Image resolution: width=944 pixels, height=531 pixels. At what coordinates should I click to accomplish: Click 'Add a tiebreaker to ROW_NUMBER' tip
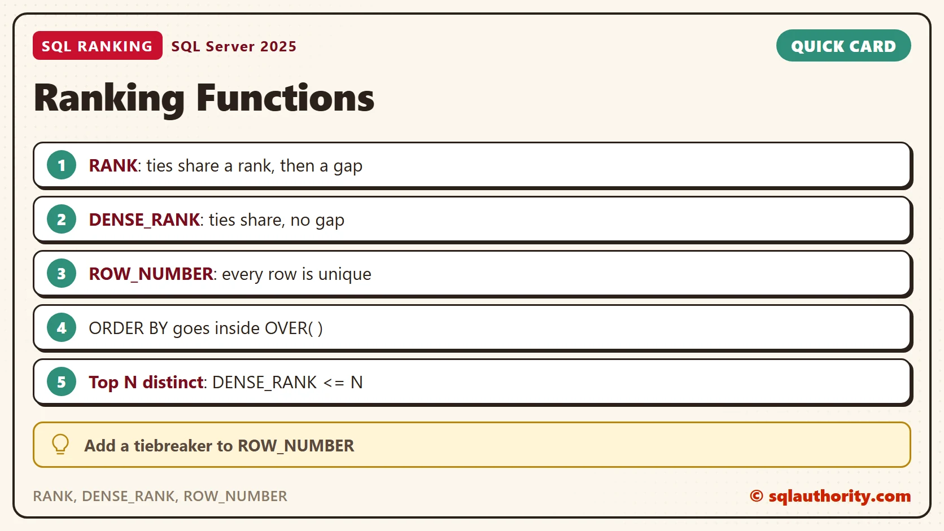472,445
